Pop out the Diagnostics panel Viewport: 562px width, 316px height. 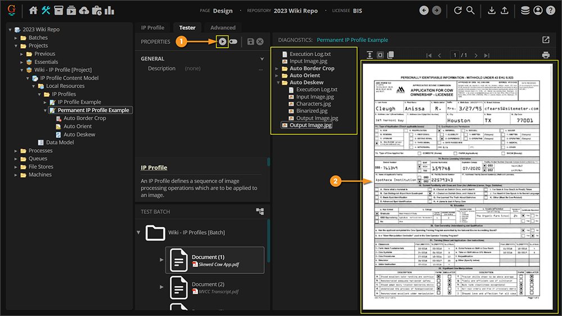pos(546,40)
